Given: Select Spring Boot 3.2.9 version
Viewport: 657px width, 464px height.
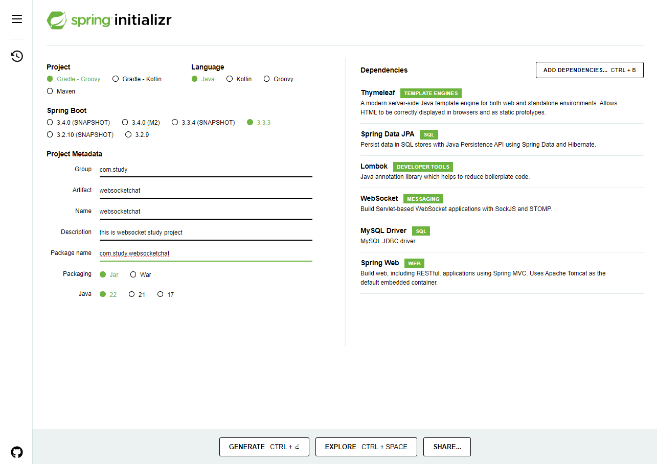Looking at the screenshot, I should pyautogui.click(x=137, y=135).
